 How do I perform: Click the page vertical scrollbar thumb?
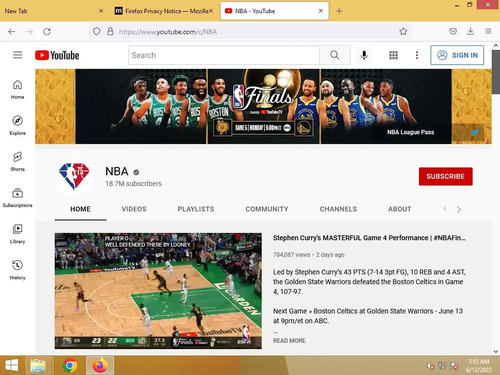[496, 72]
